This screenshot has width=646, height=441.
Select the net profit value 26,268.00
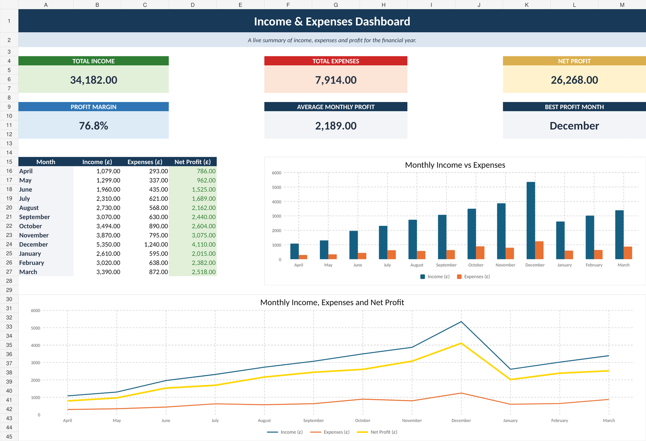point(574,79)
